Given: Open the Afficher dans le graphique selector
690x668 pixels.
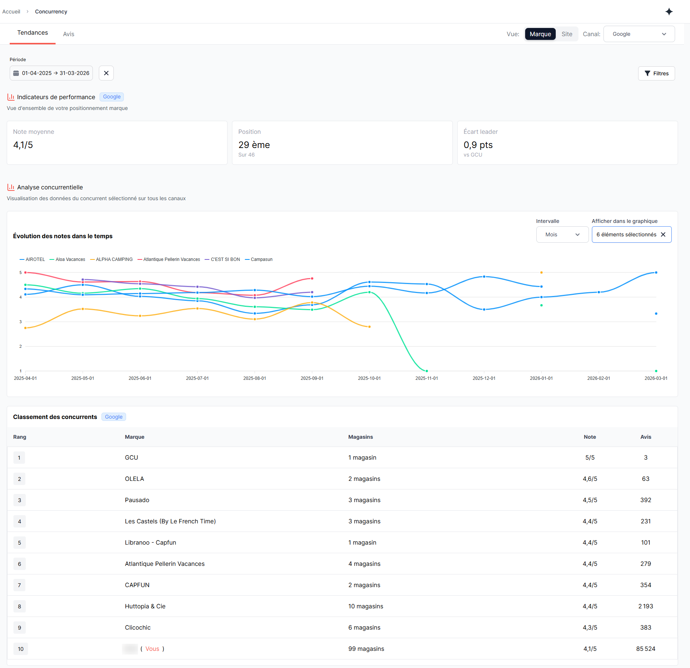Looking at the screenshot, I should pos(626,234).
